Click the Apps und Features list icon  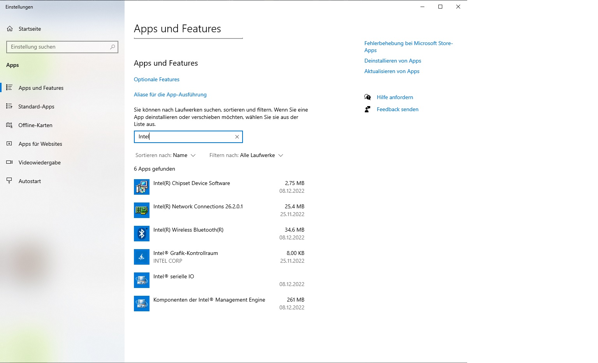[9, 88]
